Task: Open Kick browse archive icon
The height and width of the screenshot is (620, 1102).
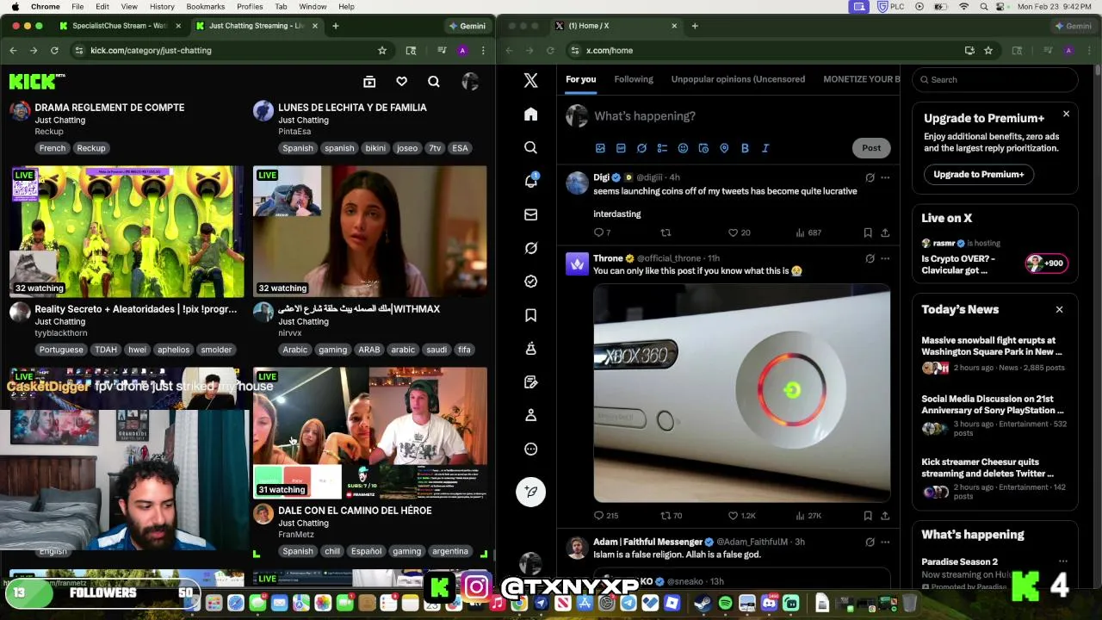Action: pyautogui.click(x=369, y=82)
